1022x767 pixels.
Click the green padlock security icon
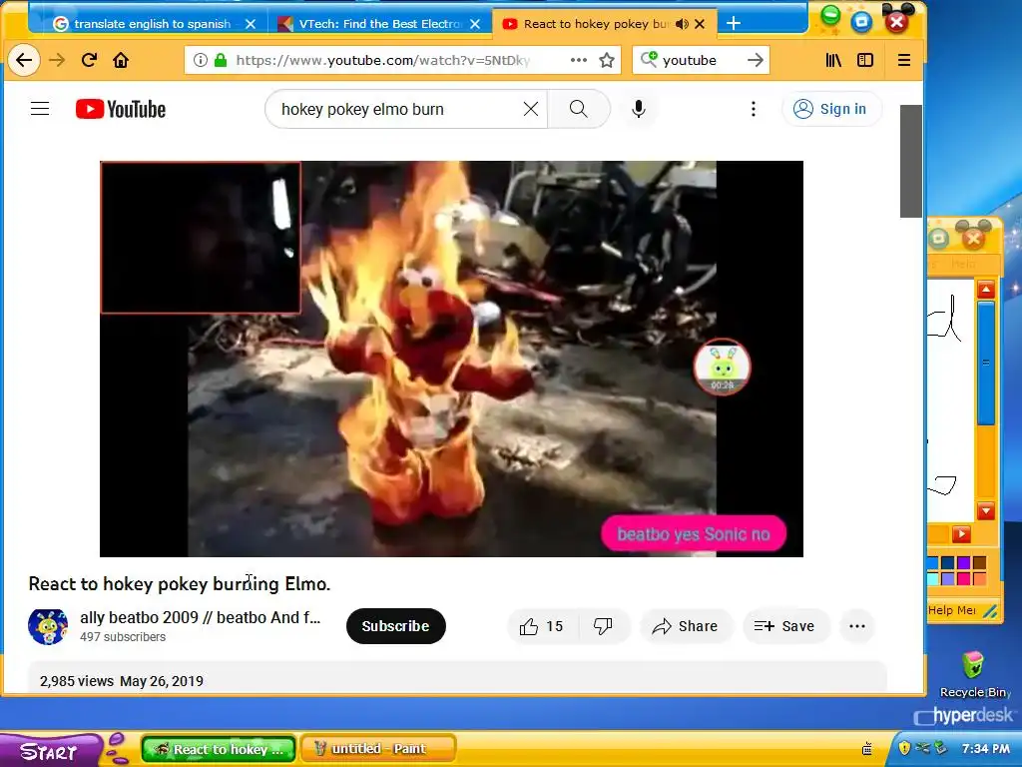pos(221,60)
